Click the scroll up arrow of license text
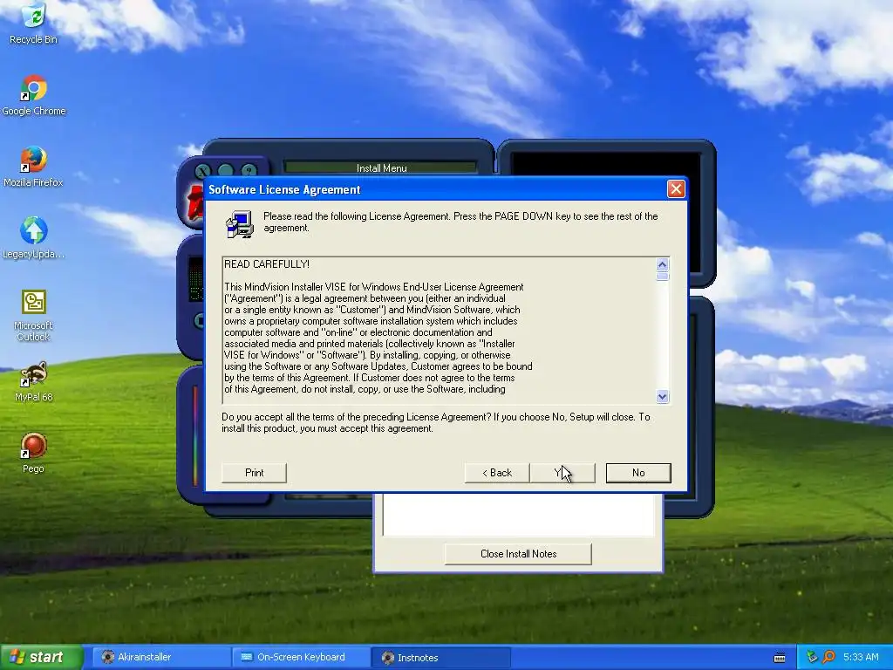Screen dimensions: 893x670 click(x=662, y=264)
